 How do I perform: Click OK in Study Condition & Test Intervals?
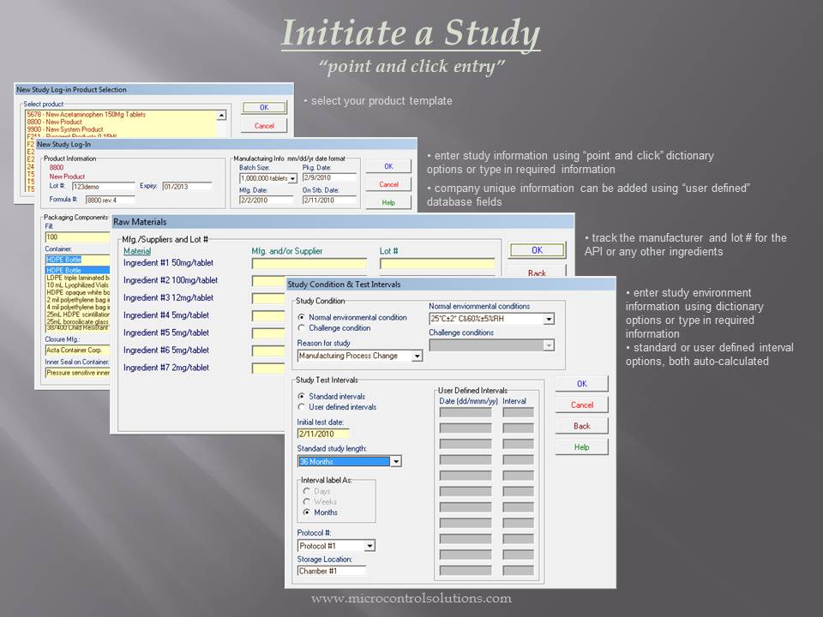[582, 384]
